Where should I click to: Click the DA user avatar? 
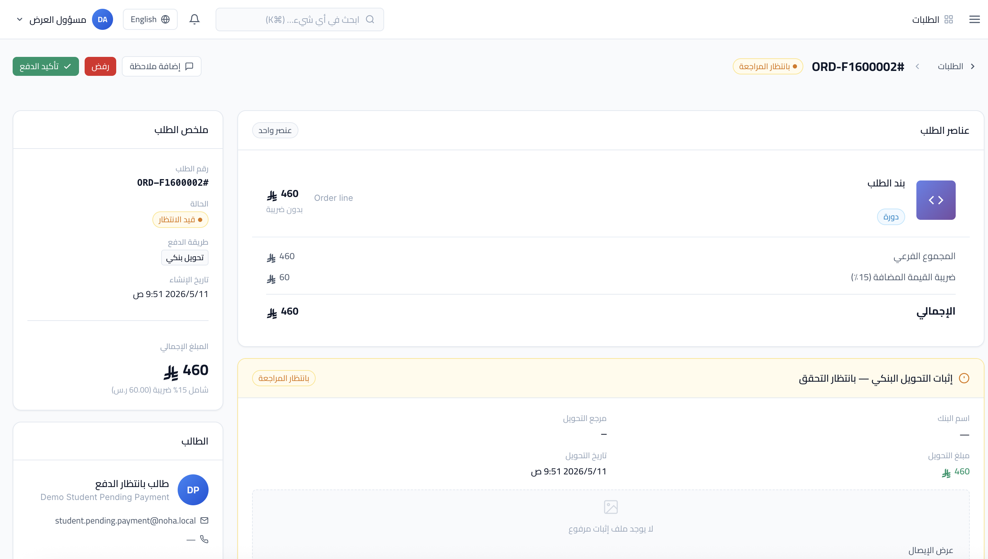[x=103, y=19]
